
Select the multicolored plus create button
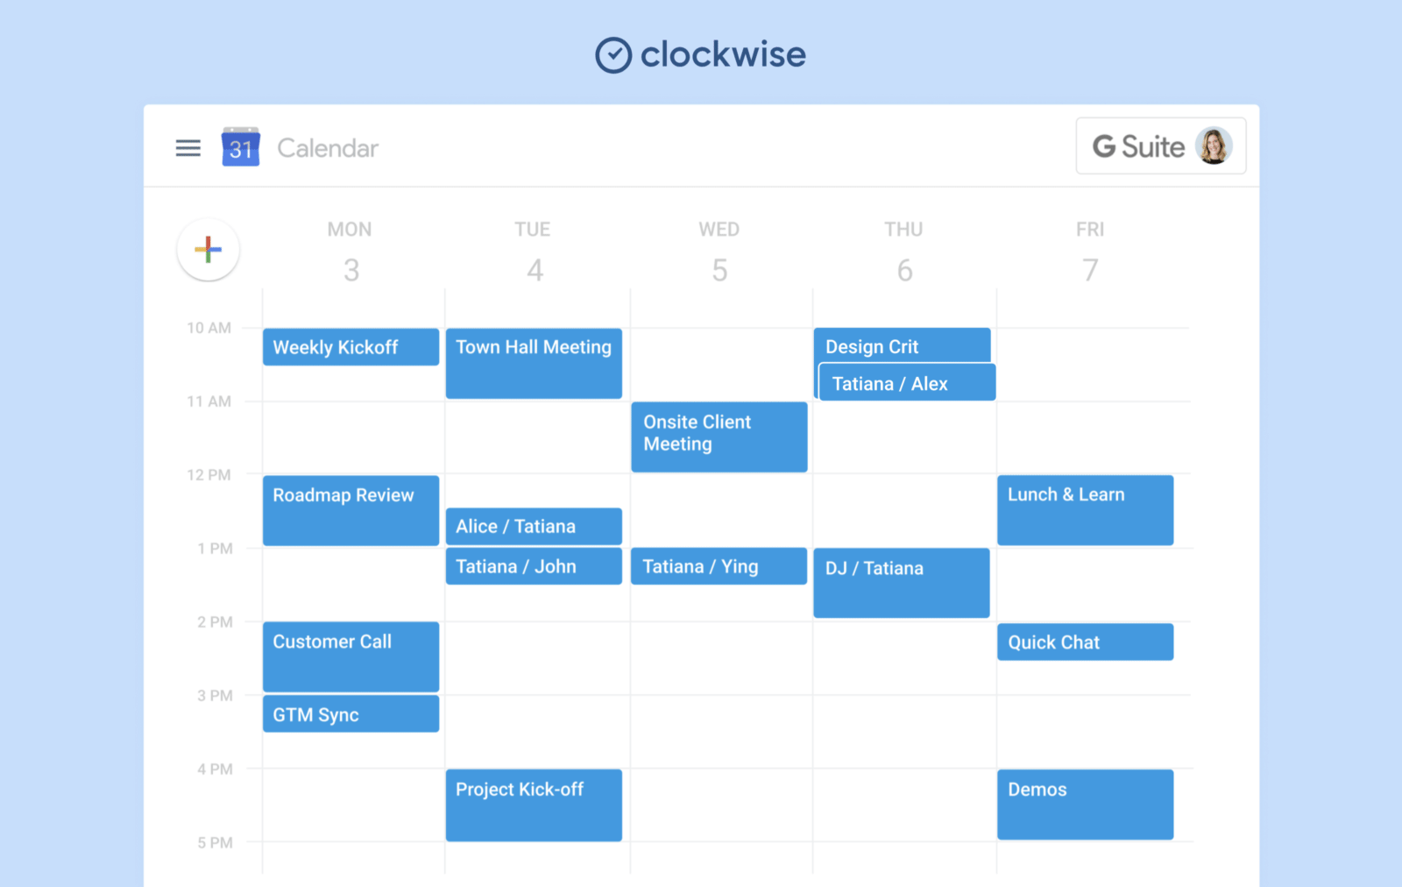pos(208,250)
